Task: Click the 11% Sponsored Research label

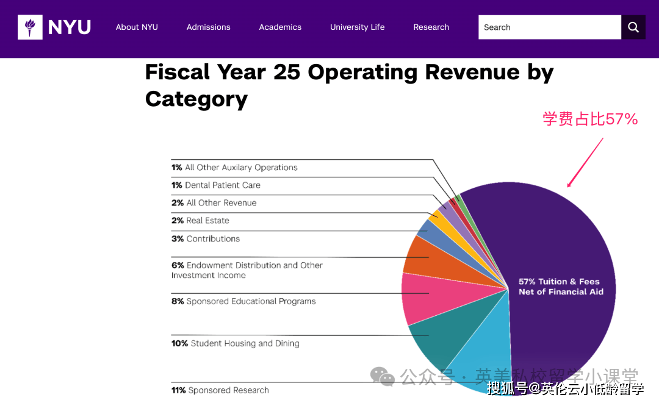Action: pos(220,390)
